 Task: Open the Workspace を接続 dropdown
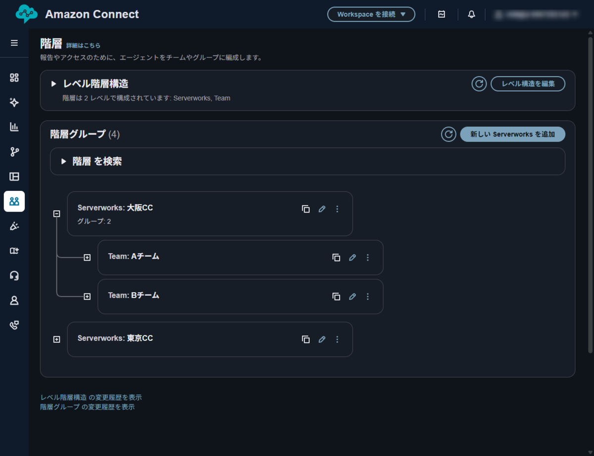click(x=371, y=14)
